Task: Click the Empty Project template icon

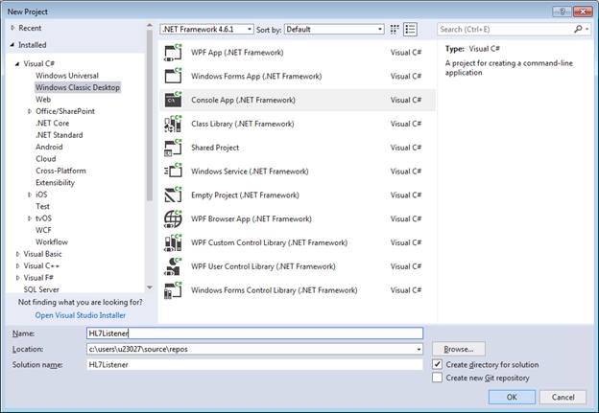Action: 173,195
